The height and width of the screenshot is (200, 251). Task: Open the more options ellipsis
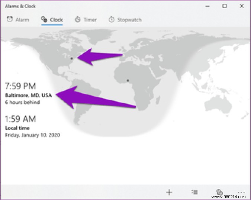[241, 192]
